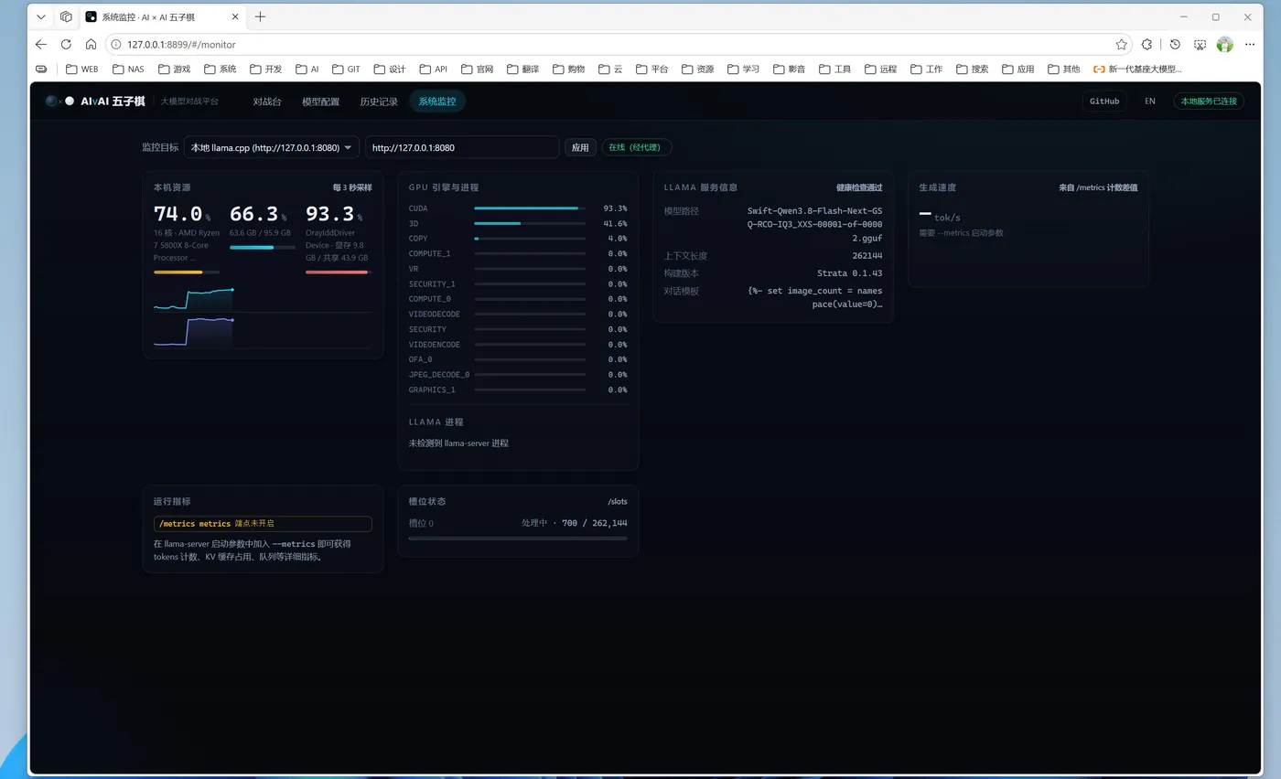This screenshot has width=1281, height=779.
Task: Start the web capture scissors tool
Action: (x=1199, y=44)
